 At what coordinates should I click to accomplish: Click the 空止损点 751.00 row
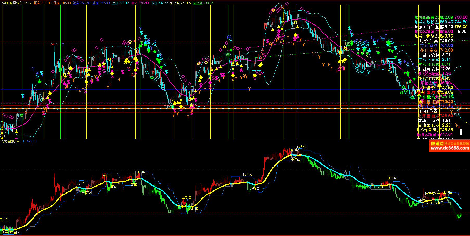tap(436, 46)
